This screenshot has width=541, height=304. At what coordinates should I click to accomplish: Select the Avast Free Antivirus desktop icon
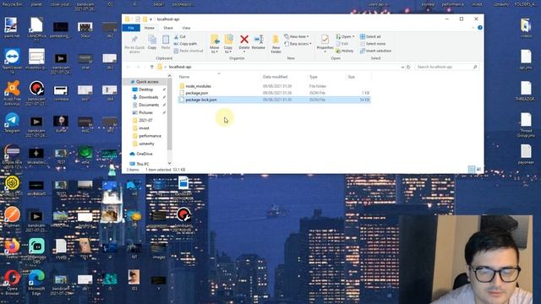(12, 93)
